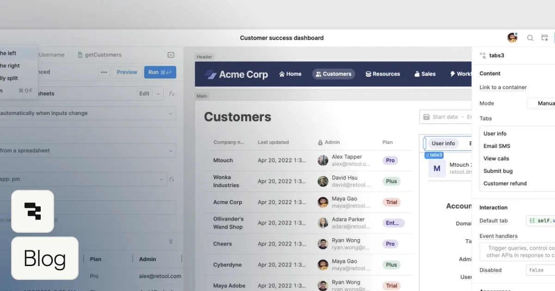
Task: Click the fx icon beside the 'app: pm' field
Action: (172, 179)
